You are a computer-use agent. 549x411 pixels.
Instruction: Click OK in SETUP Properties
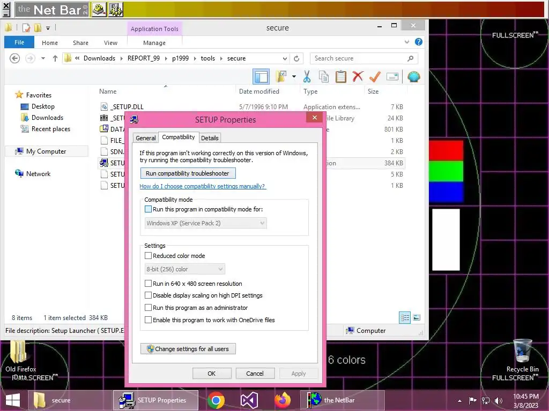pyautogui.click(x=211, y=374)
